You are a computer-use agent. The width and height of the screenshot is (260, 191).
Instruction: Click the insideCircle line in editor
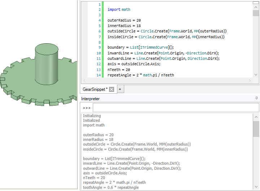pos(166,37)
